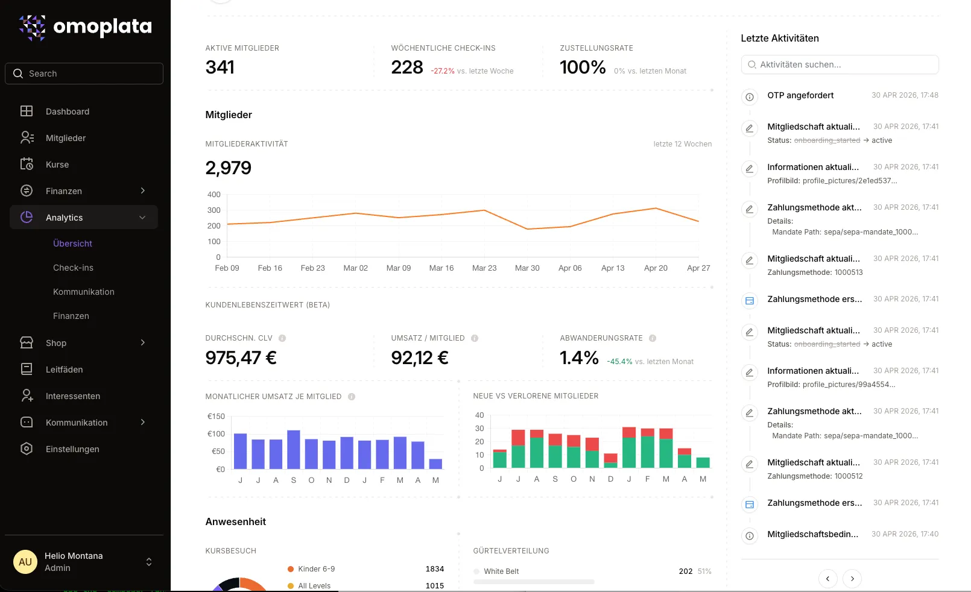The image size is (971, 592).
Task: Focus the Aktivitäten suchen field
Action: click(x=840, y=65)
